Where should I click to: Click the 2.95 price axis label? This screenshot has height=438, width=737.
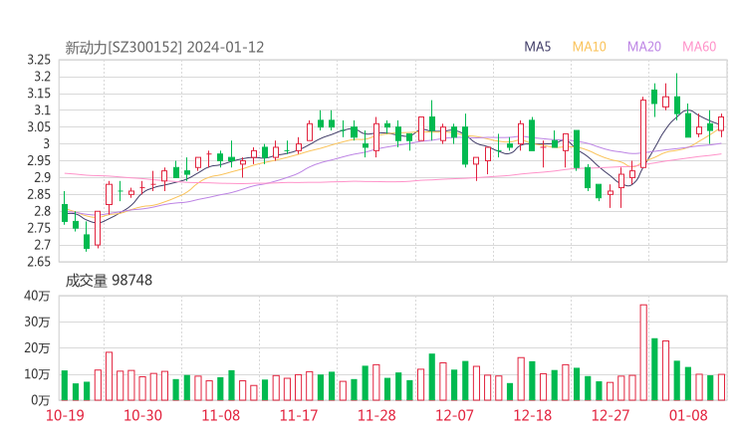click(39, 160)
